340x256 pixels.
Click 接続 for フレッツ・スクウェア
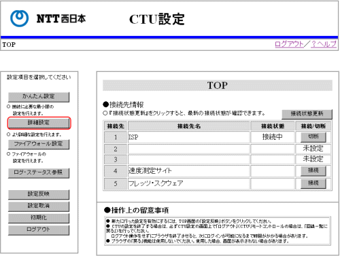(x=313, y=183)
